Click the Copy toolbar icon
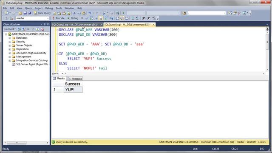Image resolution: width=272 pixels, height=153 pixels. (79, 13)
